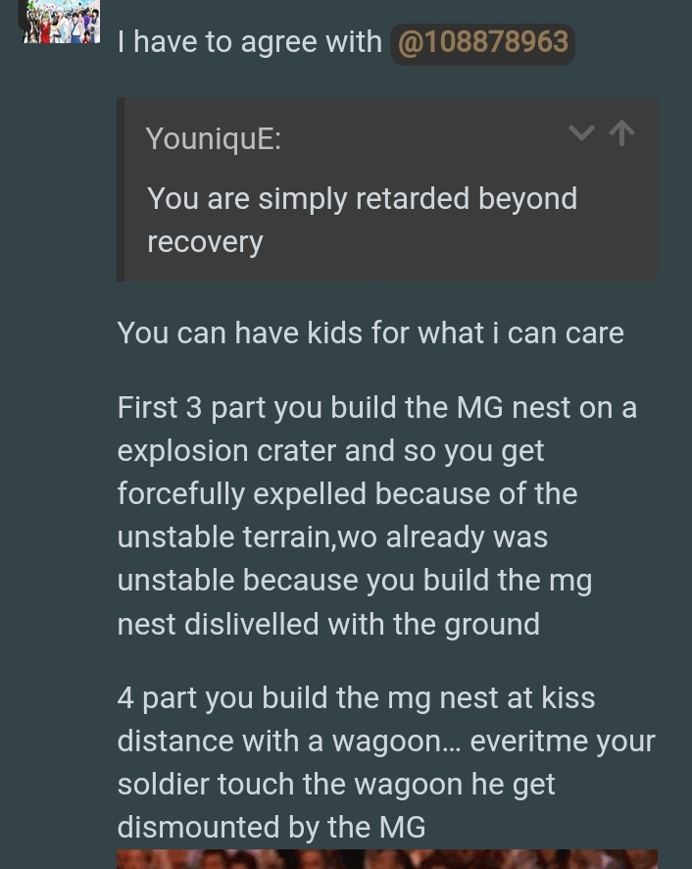Click the 'You can have kids' sentence
This screenshot has height=869, width=692.
(371, 333)
